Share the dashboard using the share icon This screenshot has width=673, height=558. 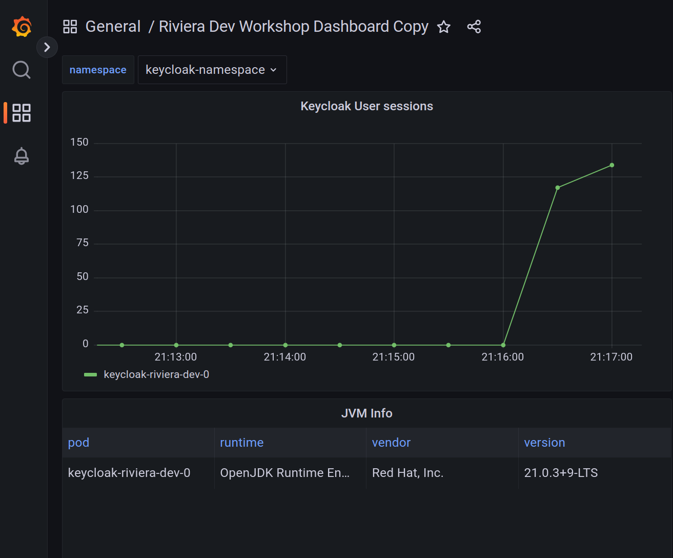point(474,27)
